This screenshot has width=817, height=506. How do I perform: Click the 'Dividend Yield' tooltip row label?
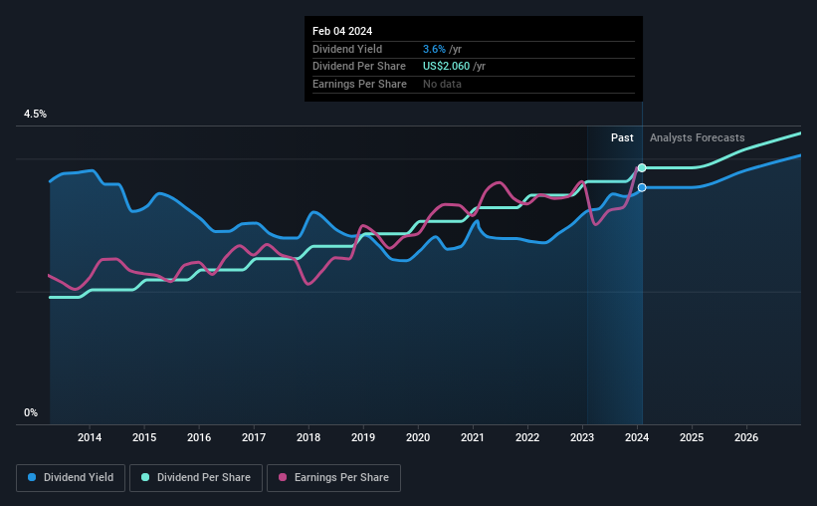(x=347, y=49)
